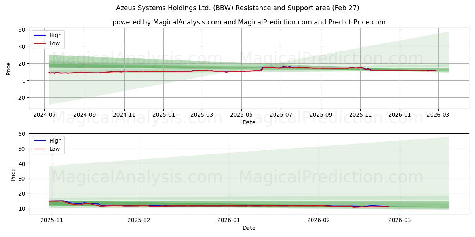Click the '2026-03' tick label in the bottom chart

(400, 220)
